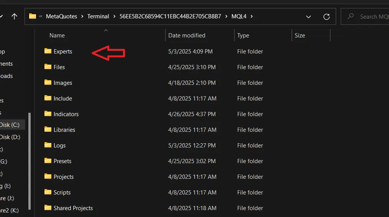Sort by Date modified column
Image resolution: width=389 pixels, height=217 pixels.
click(x=187, y=36)
